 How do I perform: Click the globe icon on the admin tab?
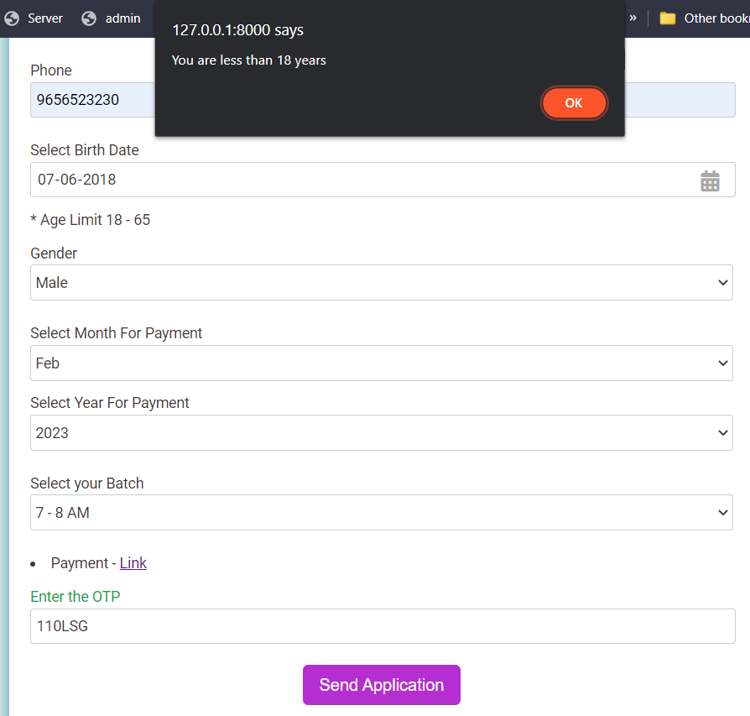(x=86, y=18)
